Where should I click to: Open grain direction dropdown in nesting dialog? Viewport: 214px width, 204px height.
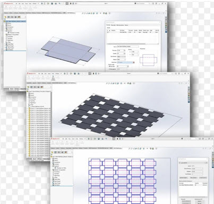122,56
